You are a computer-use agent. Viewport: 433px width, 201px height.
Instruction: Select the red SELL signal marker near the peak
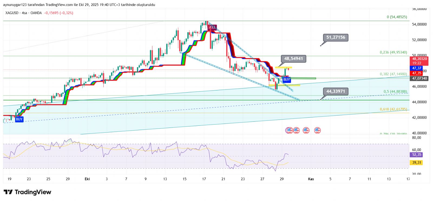click(x=212, y=27)
